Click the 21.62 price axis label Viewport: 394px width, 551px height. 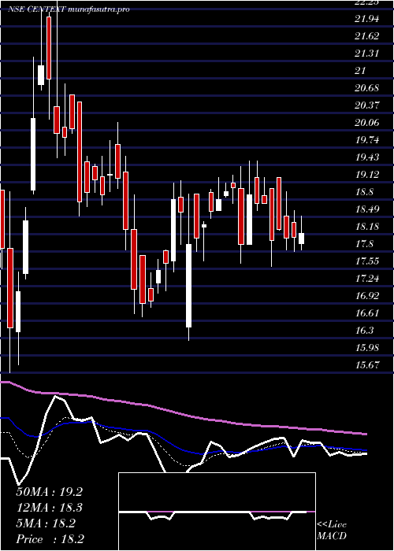367,36
